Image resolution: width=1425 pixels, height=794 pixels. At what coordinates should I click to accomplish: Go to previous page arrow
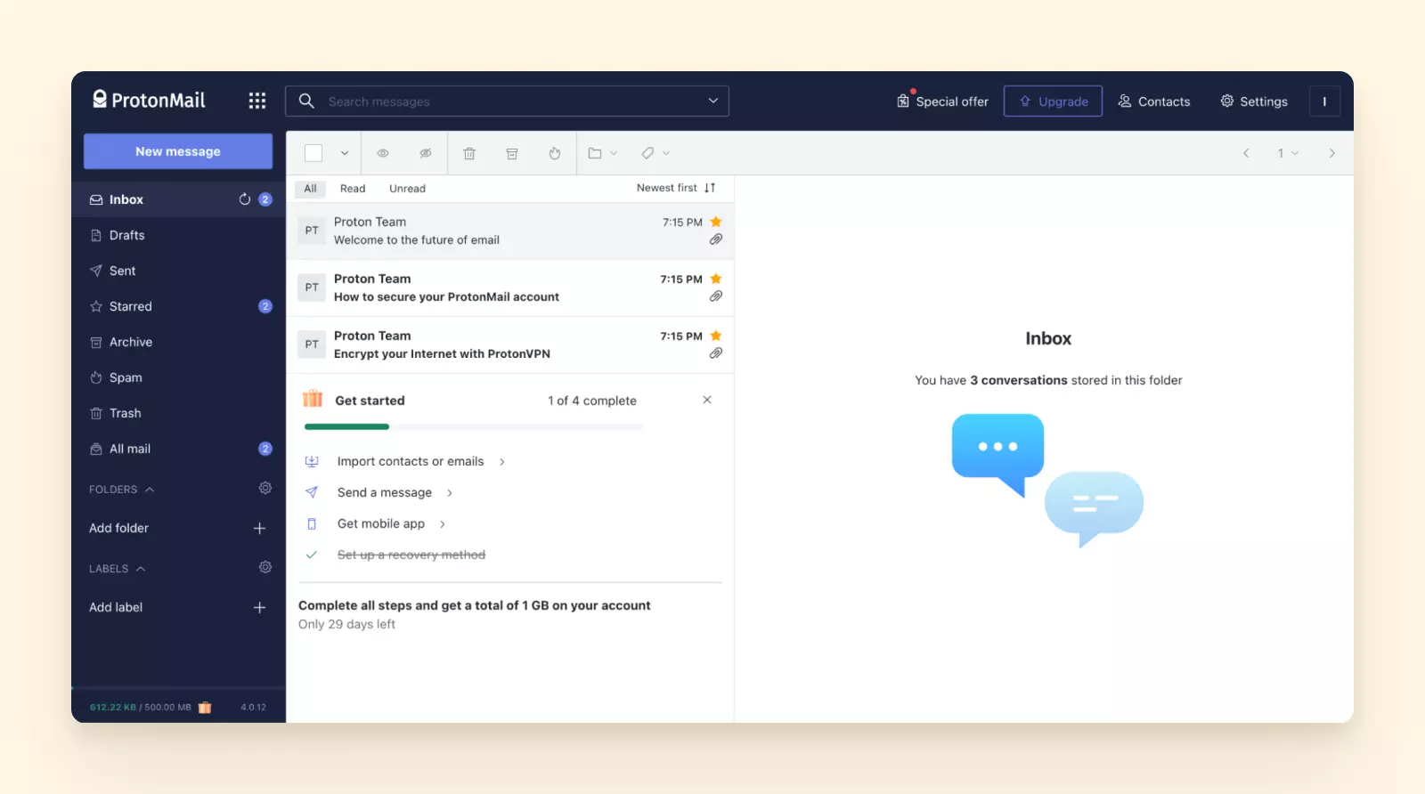pyautogui.click(x=1246, y=153)
